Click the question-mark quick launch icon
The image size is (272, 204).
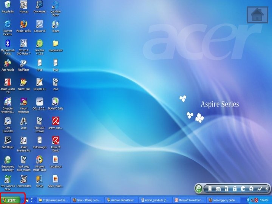coord(27,200)
